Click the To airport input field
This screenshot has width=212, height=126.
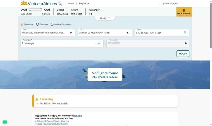tap(105, 33)
